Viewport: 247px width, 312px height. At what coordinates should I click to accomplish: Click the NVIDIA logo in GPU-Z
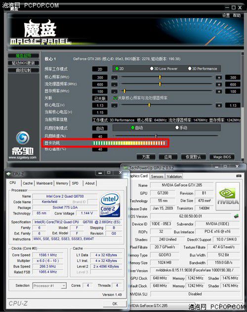click(228, 196)
